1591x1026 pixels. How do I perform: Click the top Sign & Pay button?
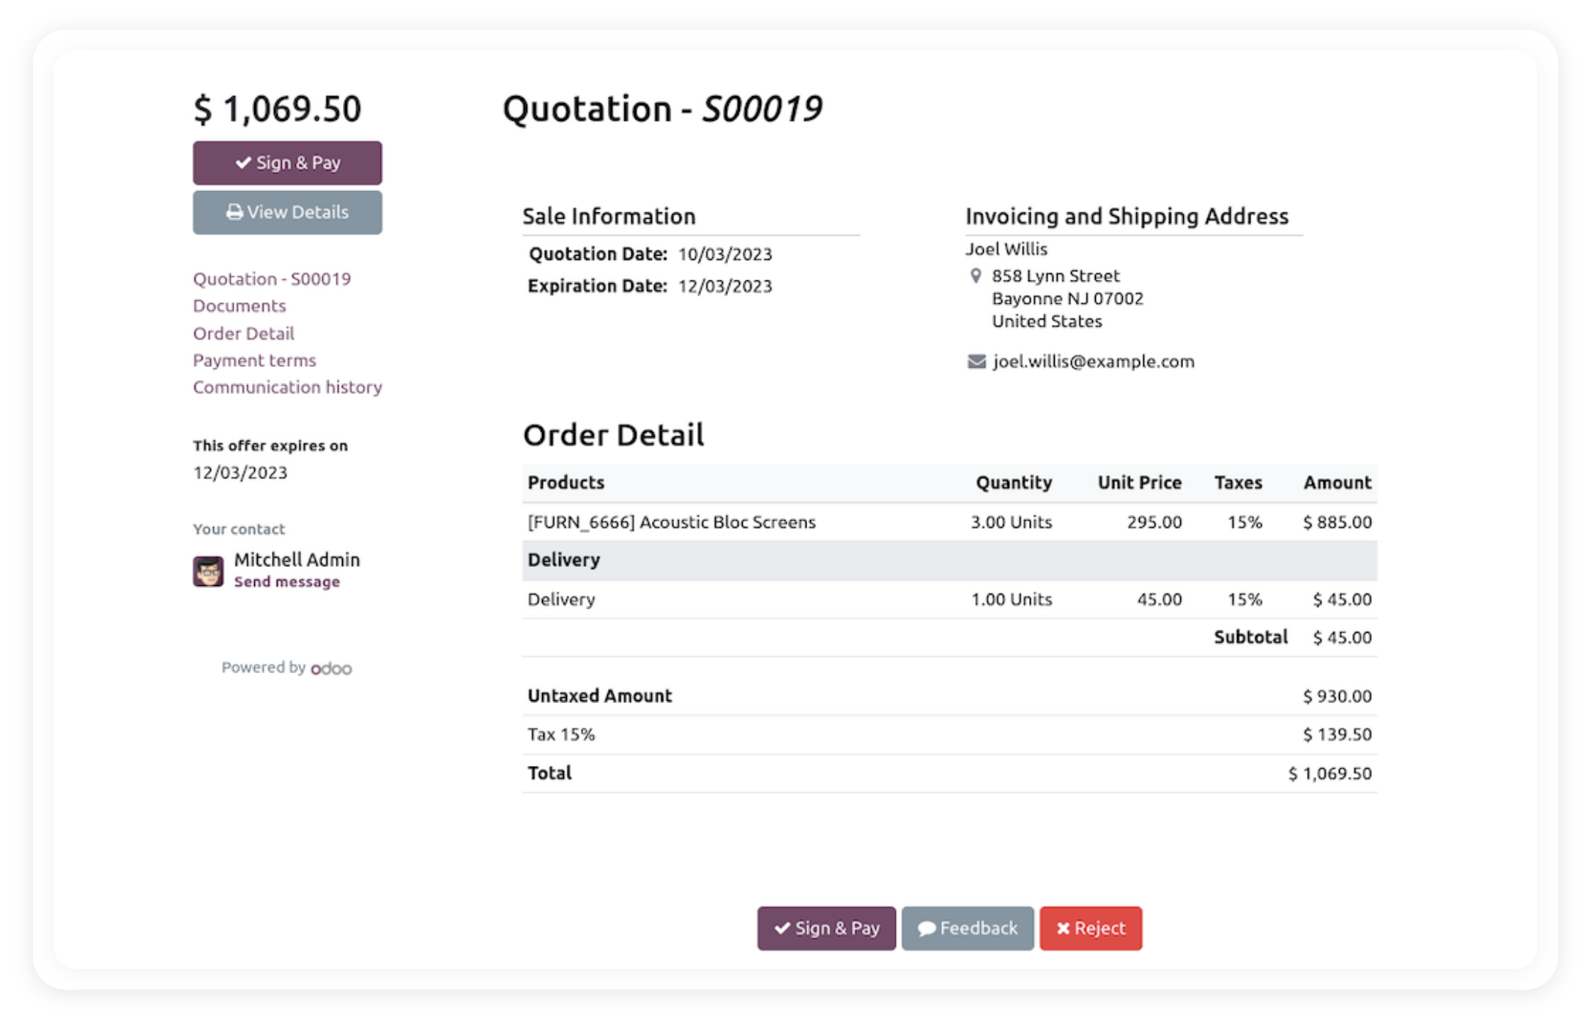coord(287,163)
